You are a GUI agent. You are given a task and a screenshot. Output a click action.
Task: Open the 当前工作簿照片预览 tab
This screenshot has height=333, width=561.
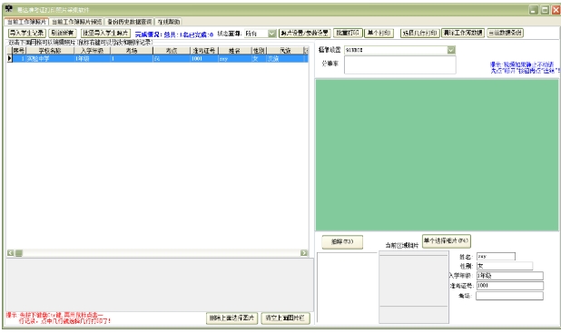(x=76, y=22)
